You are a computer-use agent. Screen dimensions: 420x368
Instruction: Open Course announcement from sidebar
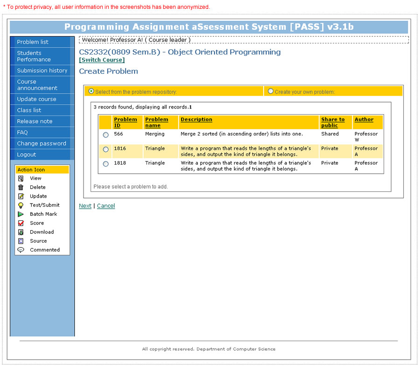[37, 85]
